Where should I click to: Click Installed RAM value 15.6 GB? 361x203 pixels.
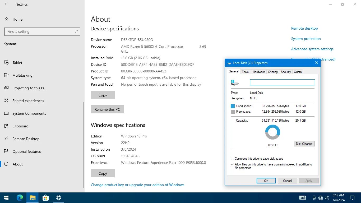(x=141, y=58)
